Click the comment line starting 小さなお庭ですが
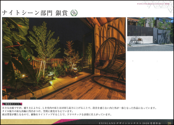The image size is (174, 125). pyautogui.click(x=79, y=108)
